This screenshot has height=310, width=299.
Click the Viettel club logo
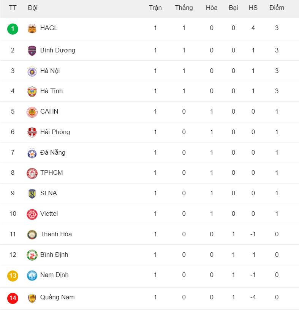click(32, 214)
